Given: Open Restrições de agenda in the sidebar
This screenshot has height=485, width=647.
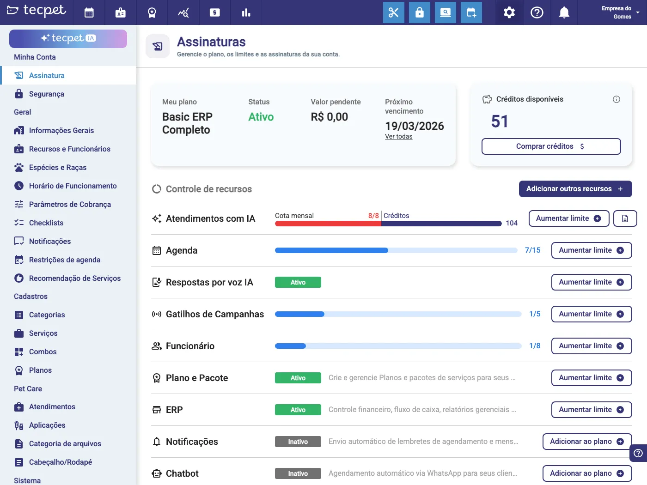Looking at the screenshot, I should 68,260.
